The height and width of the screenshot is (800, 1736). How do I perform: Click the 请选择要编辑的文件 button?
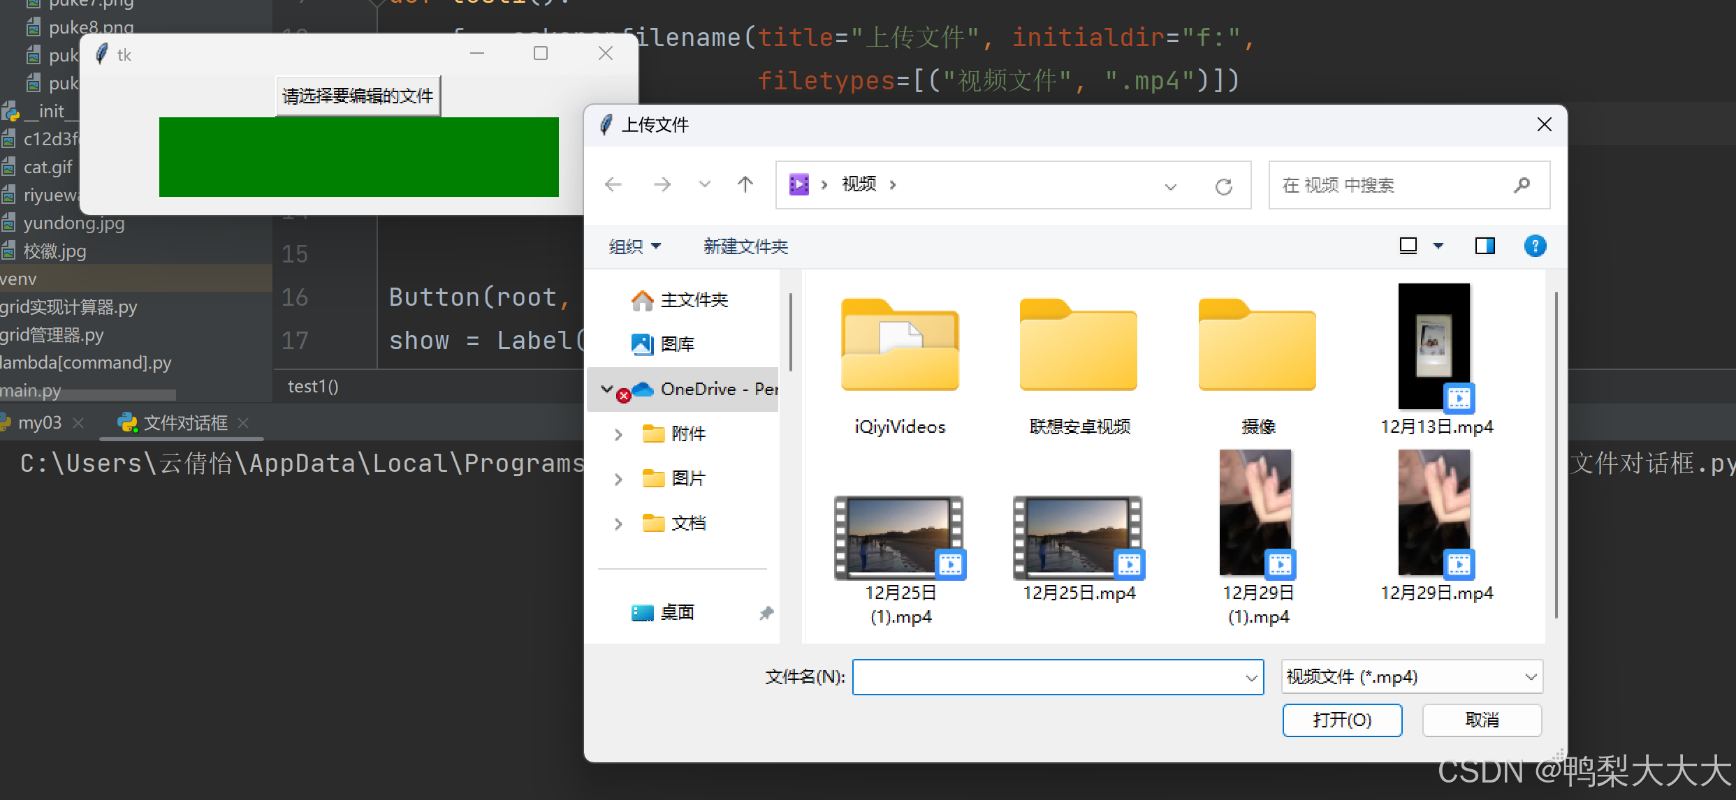coord(358,96)
